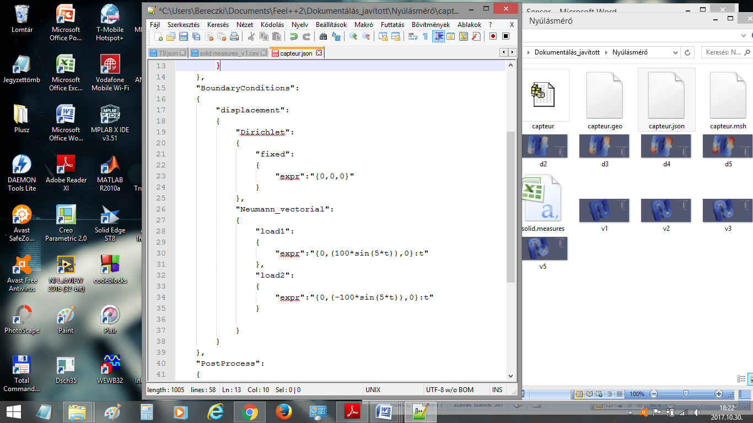Viewport: 753px width, 423px height.
Task: Undo the last edit using green arrow
Action: (x=293, y=37)
